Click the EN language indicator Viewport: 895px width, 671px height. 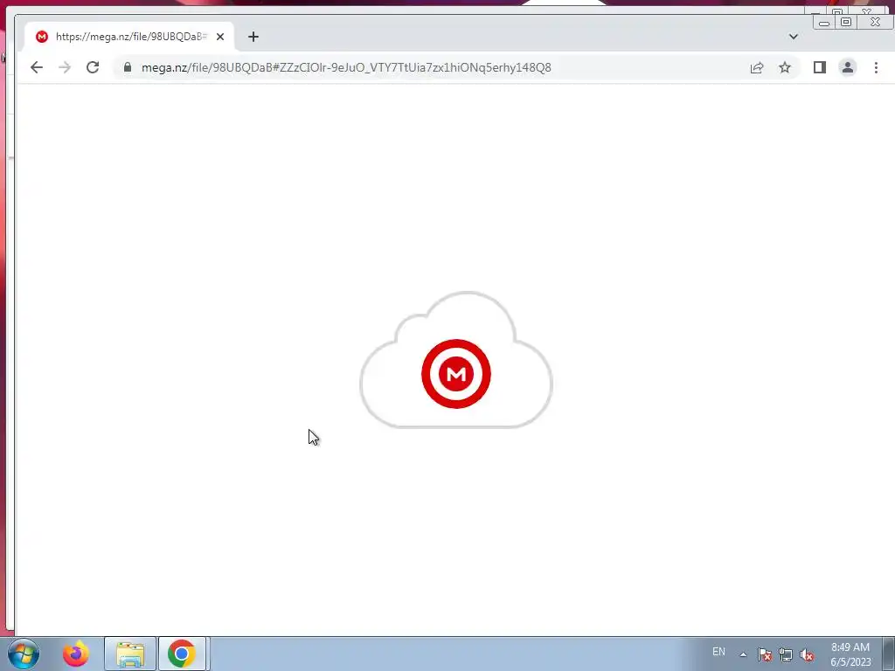click(x=718, y=652)
